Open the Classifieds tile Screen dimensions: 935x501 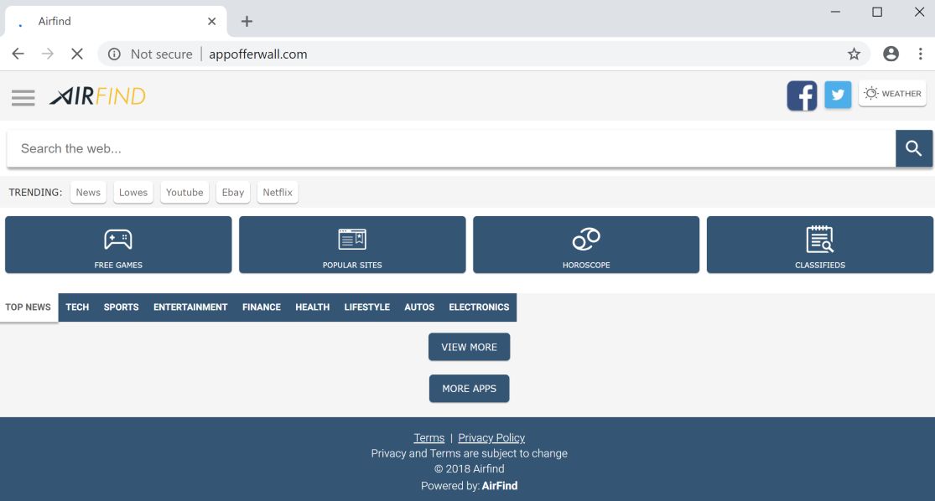point(820,245)
